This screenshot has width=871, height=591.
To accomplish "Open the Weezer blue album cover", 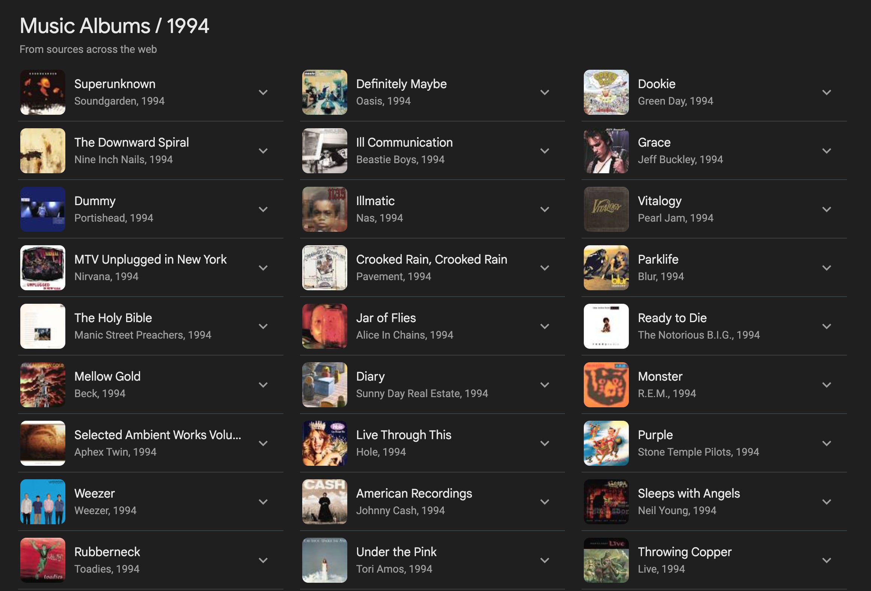I will pos(43,502).
